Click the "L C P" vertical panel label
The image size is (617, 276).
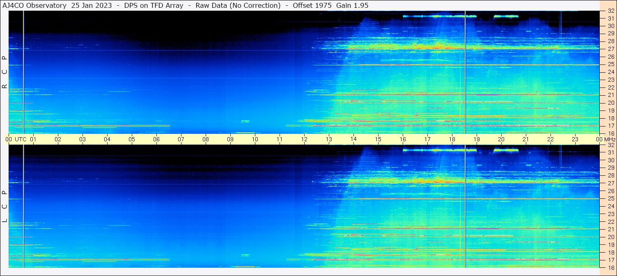pos(5,207)
